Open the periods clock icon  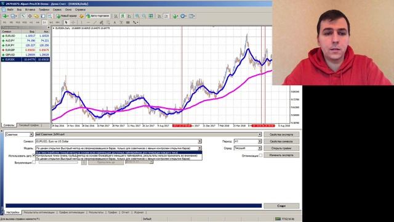click(183, 16)
